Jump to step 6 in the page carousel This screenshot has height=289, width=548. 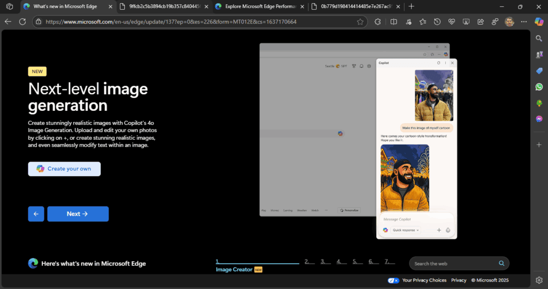point(374,261)
